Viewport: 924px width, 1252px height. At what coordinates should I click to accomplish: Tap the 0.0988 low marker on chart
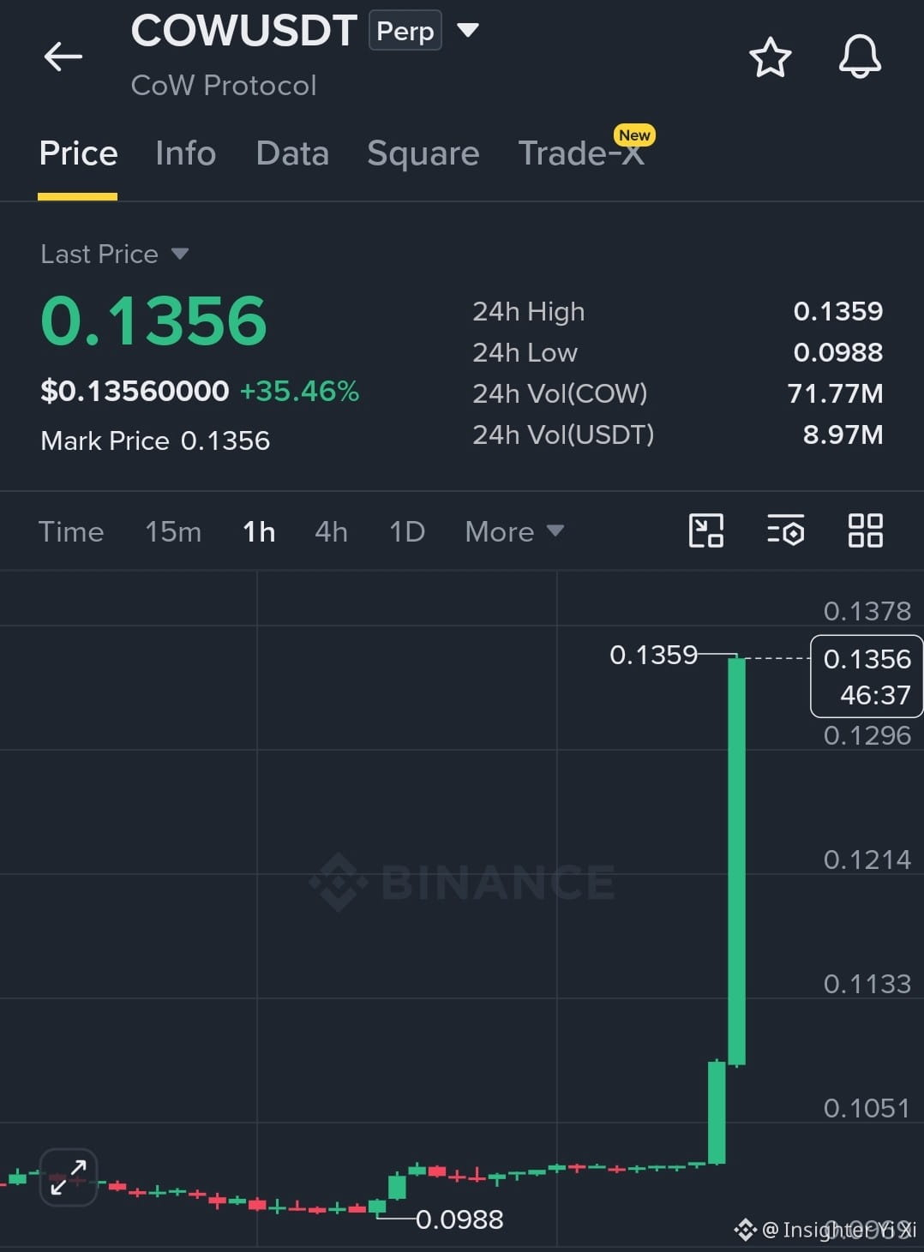[459, 1219]
